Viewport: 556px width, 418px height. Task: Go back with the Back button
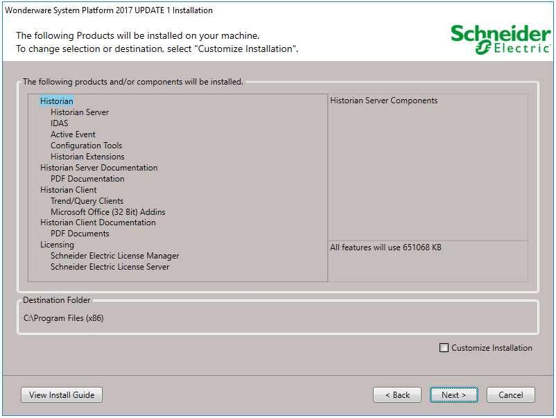(x=397, y=394)
